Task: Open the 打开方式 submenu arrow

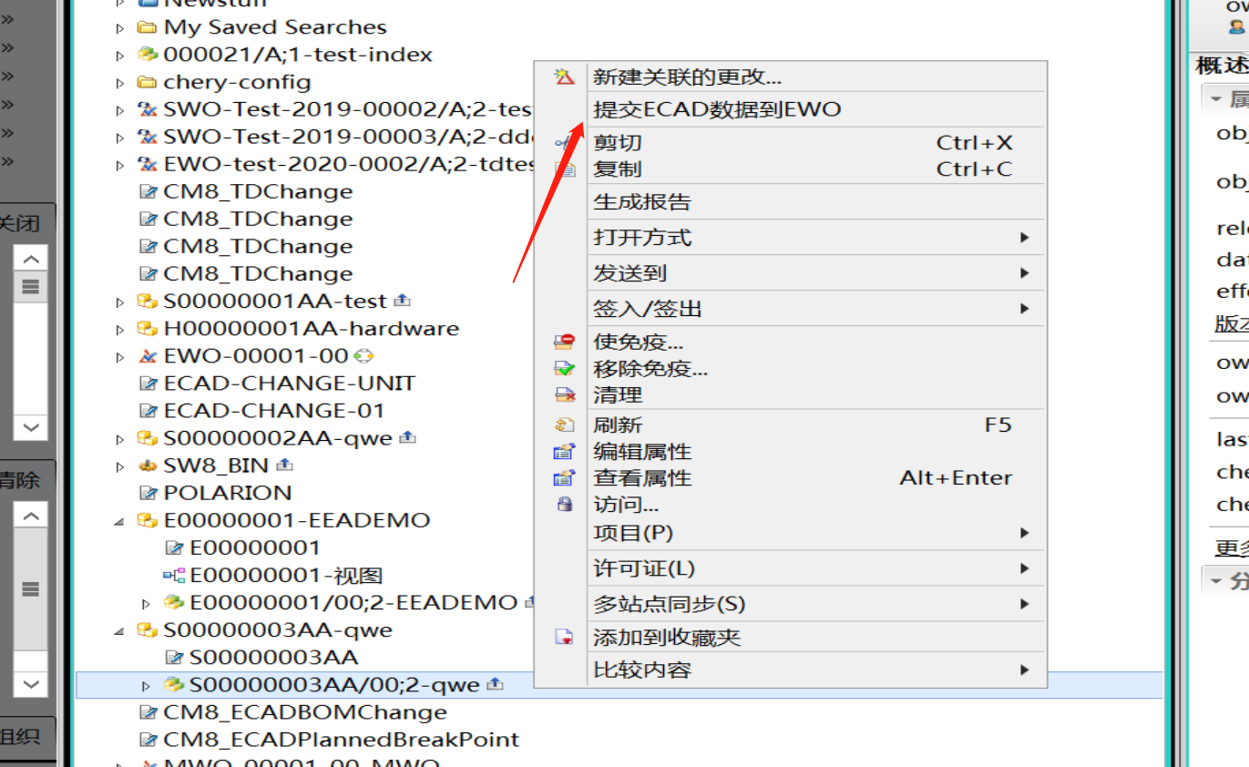Action: (x=1024, y=237)
